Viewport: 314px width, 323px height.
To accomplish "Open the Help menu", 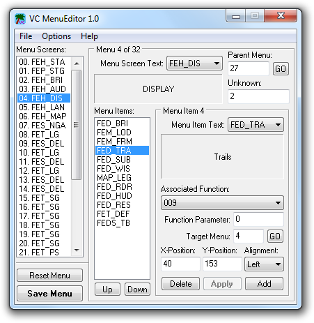I will coord(89,36).
